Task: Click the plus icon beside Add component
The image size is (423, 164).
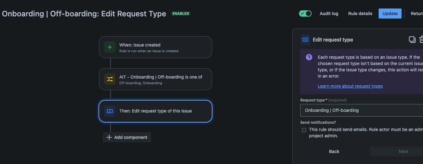Action: [x=109, y=137]
